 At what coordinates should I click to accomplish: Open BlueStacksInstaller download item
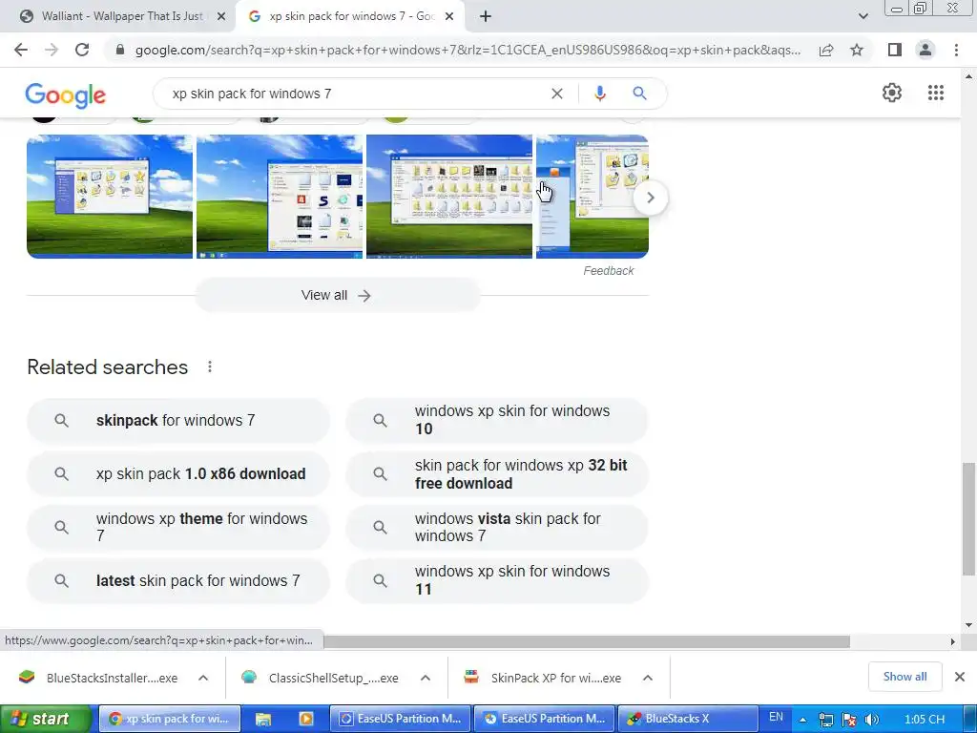(98, 679)
